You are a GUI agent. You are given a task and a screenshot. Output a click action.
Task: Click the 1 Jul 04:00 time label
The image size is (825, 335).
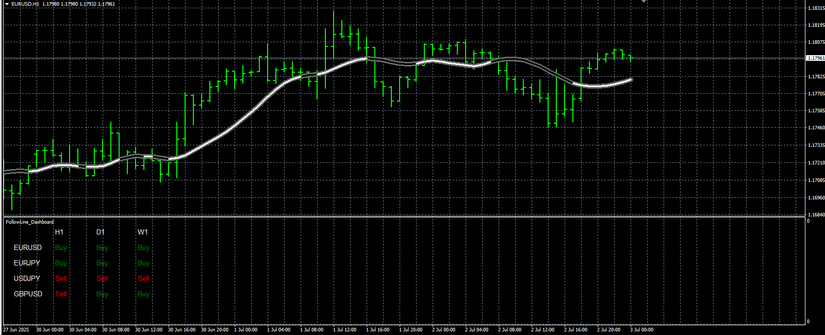(279, 330)
